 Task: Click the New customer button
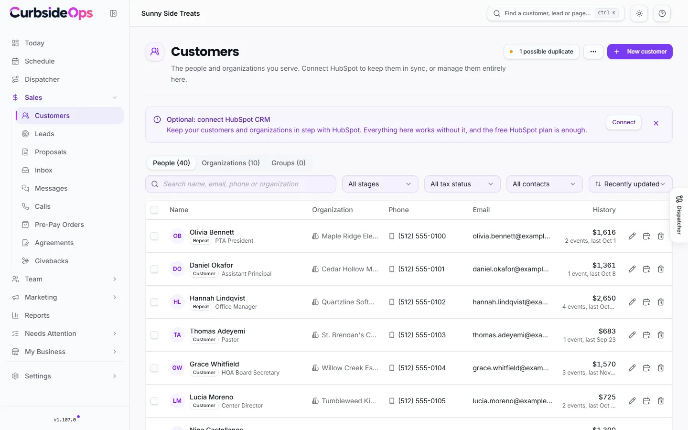tap(640, 52)
